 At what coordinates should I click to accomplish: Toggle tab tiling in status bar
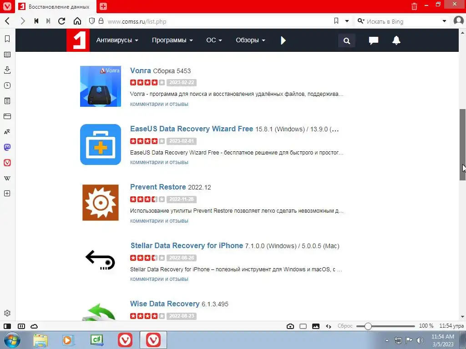[x=21, y=326]
